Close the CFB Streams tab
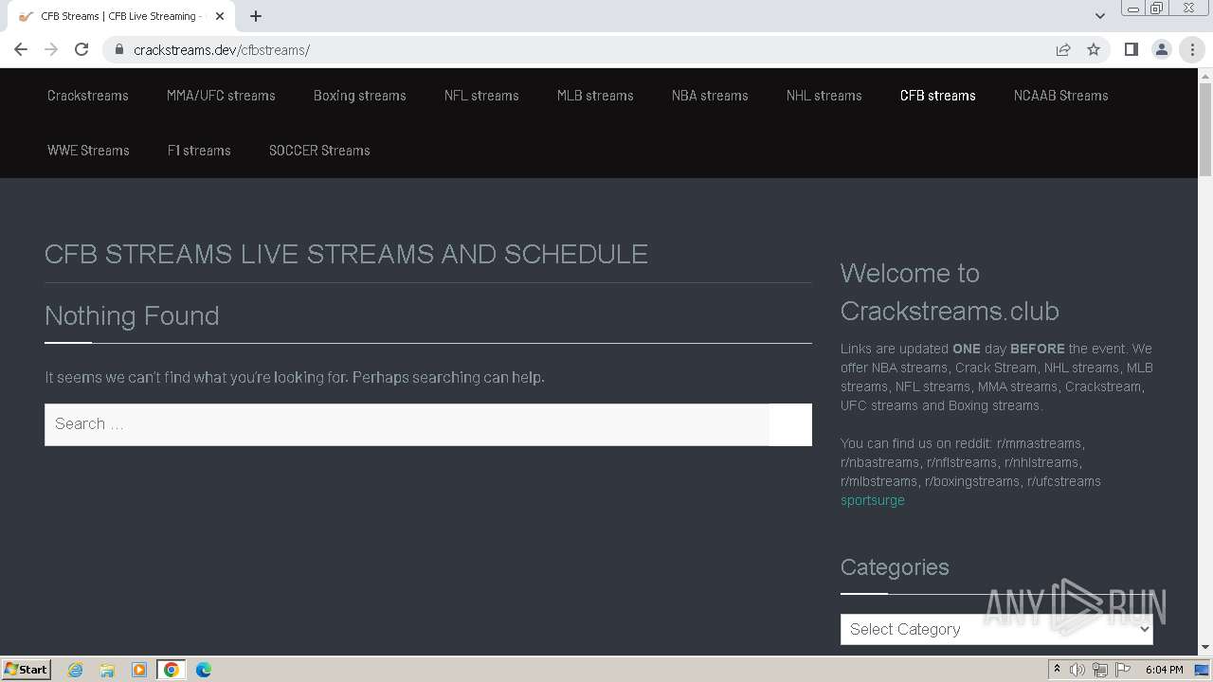The image size is (1213, 682). tap(220, 16)
